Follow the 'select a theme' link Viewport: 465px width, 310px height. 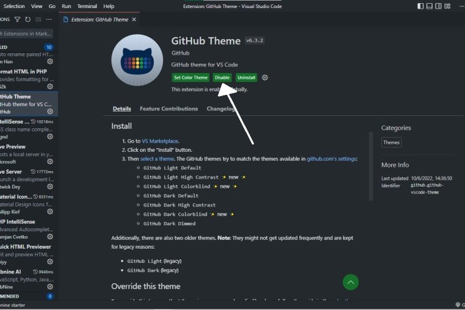157,159
